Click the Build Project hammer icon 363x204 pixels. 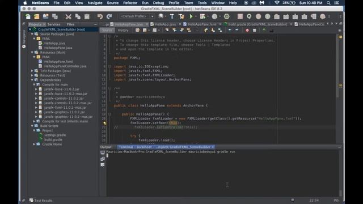coord(172,16)
